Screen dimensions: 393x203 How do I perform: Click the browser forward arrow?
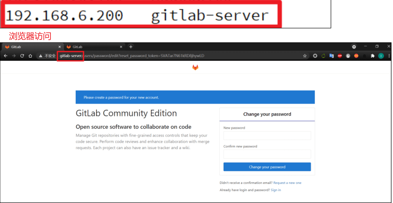coord(14,56)
